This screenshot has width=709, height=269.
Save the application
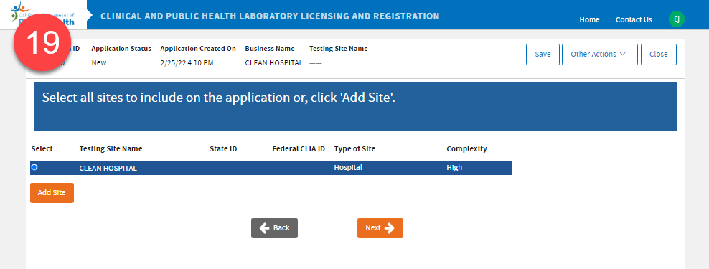pos(543,55)
